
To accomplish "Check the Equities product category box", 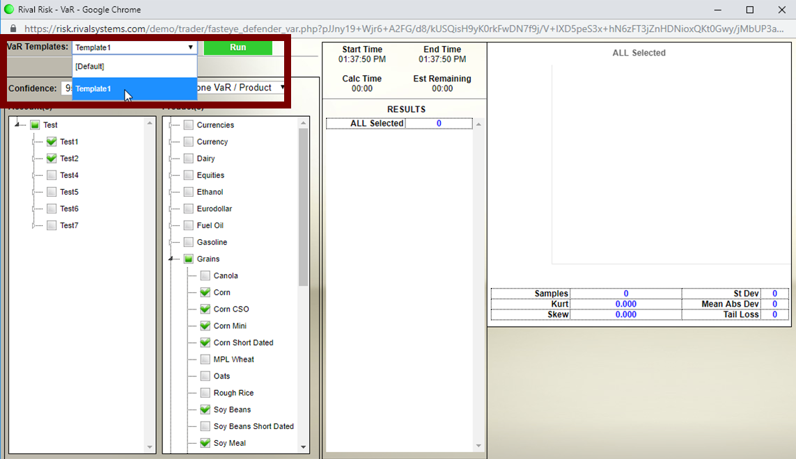I will coord(188,175).
